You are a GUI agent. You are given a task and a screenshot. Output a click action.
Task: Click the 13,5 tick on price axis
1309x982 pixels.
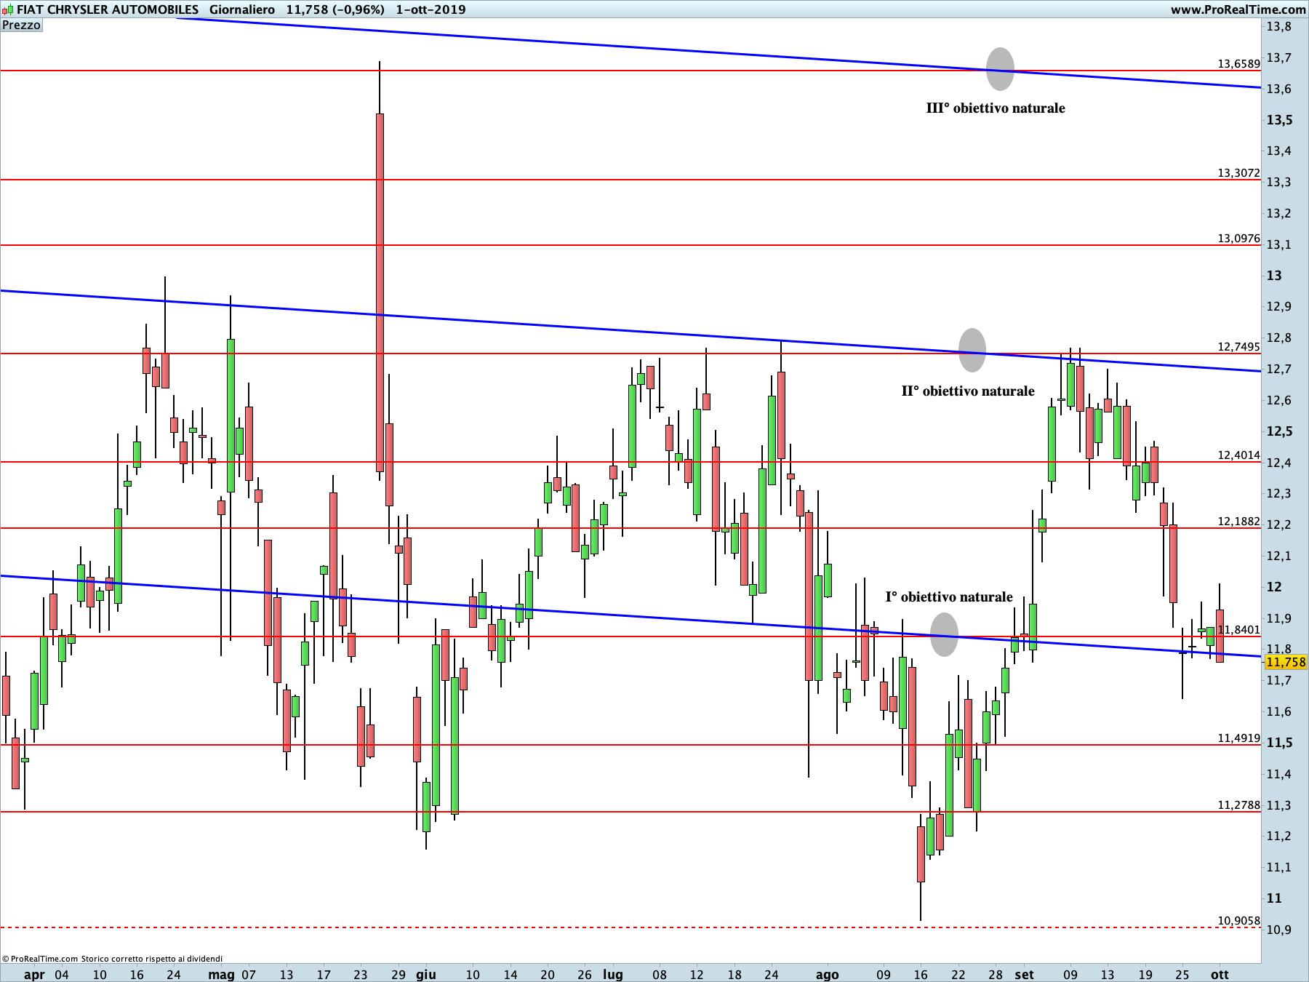click(1280, 120)
